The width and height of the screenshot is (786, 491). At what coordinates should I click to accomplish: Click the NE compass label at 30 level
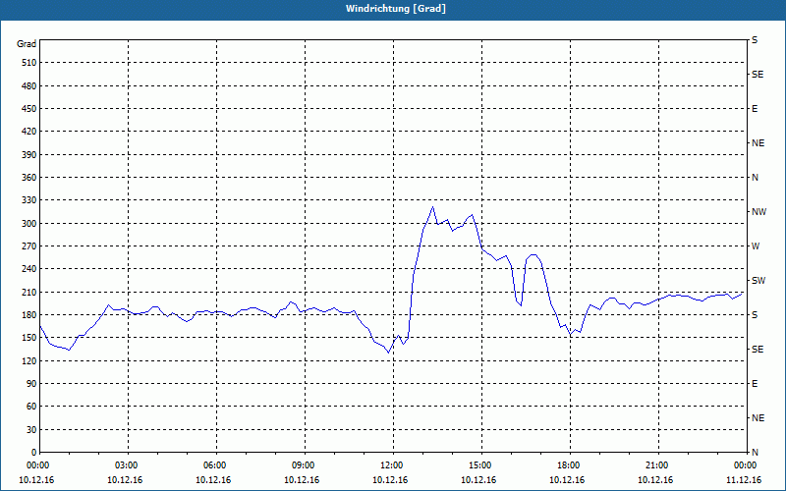pos(758,418)
